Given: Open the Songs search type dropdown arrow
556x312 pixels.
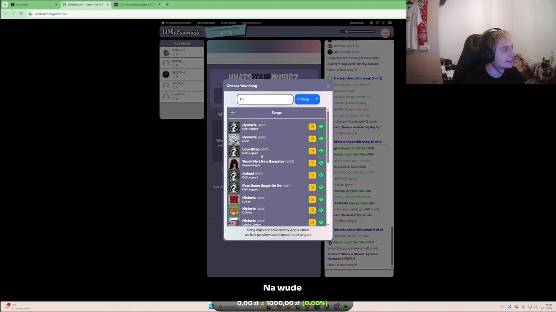Looking at the screenshot, I should click(x=317, y=99).
